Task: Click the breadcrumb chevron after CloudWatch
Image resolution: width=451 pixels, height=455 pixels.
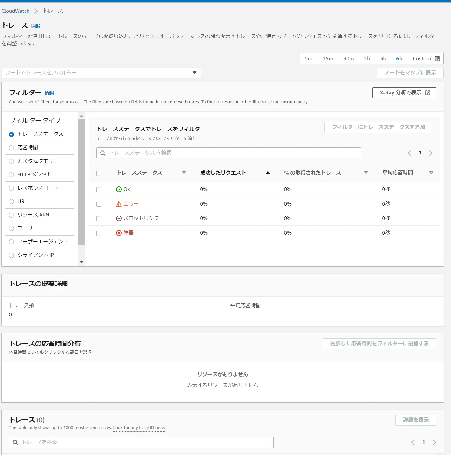Action: [x=36, y=11]
